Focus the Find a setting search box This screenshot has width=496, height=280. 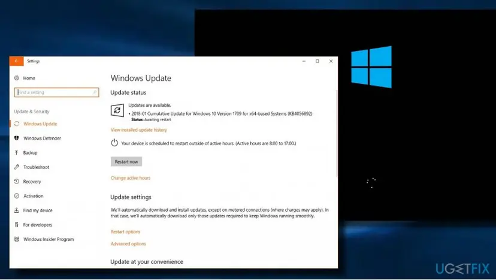tap(57, 92)
